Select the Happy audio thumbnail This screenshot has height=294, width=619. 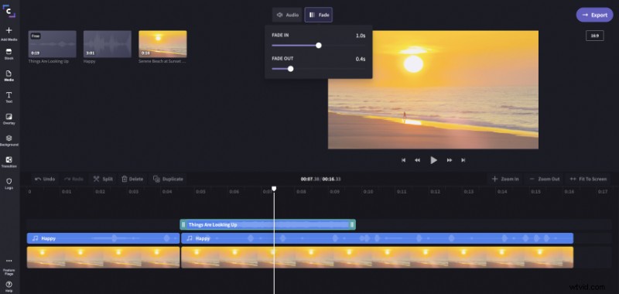[108, 44]
